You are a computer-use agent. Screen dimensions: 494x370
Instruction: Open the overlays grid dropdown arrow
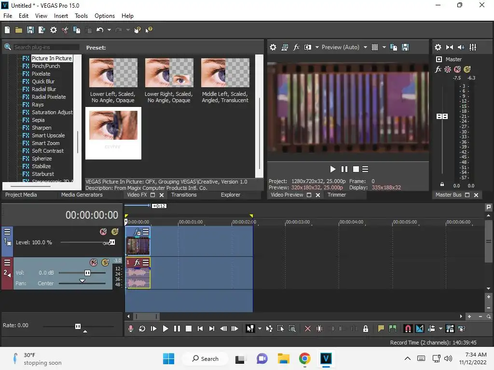(384, 47)
